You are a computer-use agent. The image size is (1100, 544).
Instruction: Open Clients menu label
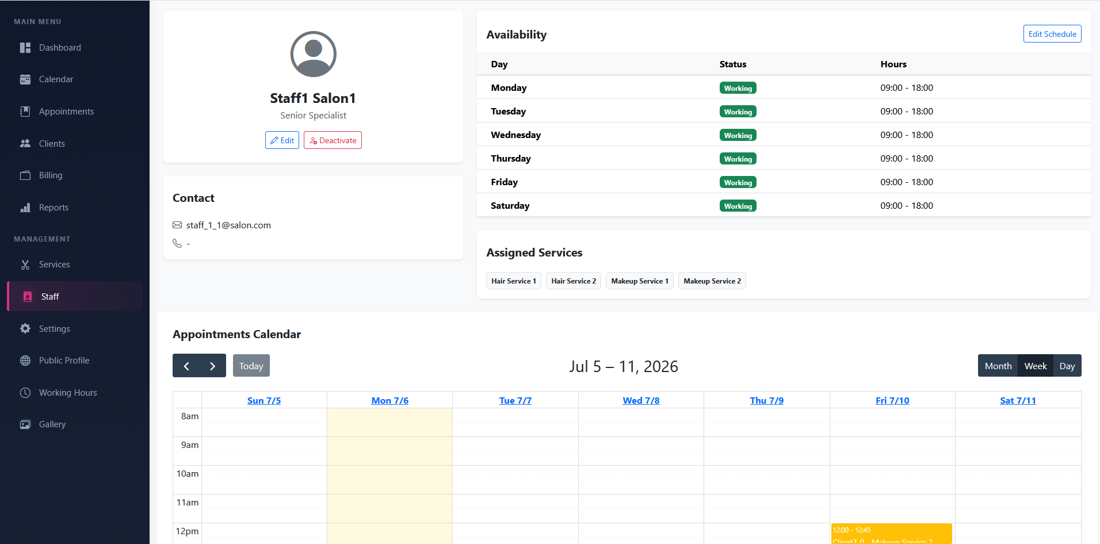pos(52,144)
